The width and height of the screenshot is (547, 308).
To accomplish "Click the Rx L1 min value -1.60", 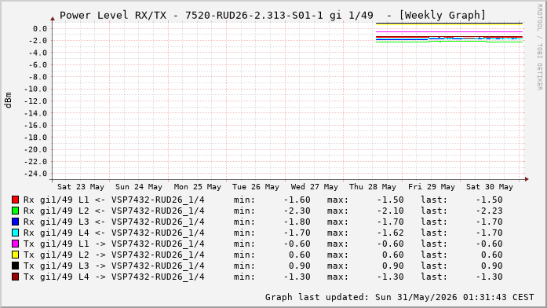I will [297, 200].
